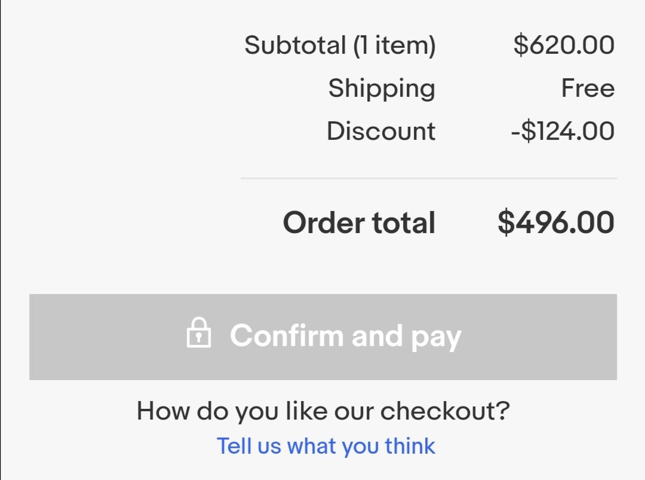The height and width of the screenshot is (480, 645).
Task: Open the Tell us what you think link
Action: coord(326,446)
